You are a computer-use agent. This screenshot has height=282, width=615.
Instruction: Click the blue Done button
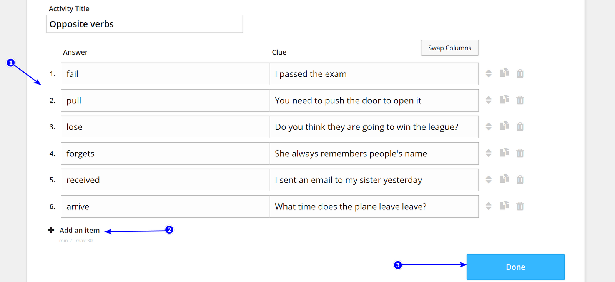pyautogui.click(x=515, y=267)
